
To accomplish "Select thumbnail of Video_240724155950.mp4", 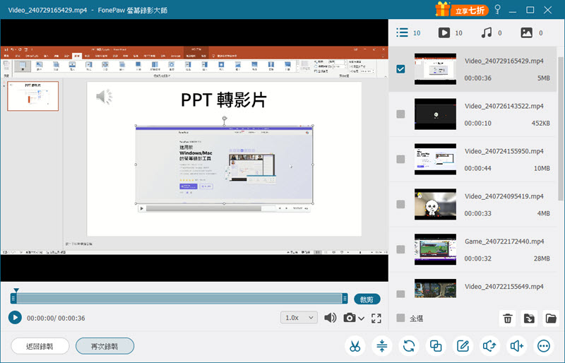I will (x=435, y=159).
